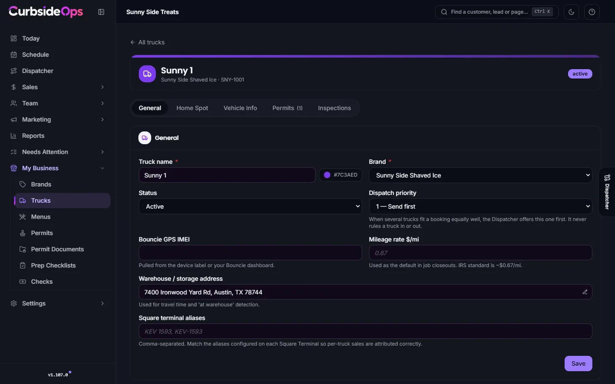Collapse the sidebar panel icon
Screen dimensions: 615x384
(101, 12)
